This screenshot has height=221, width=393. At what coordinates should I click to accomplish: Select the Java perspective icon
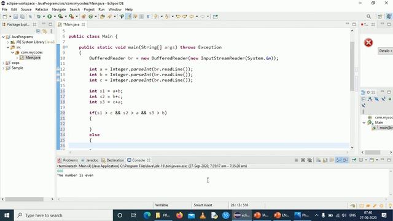[x=389, y=17]
